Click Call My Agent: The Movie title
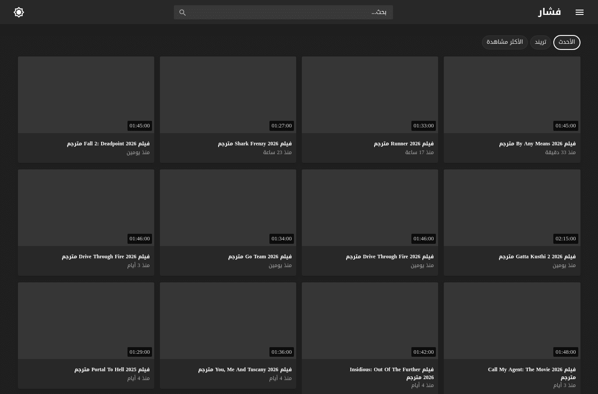Image resolution: width=598 pixels, height=394 pixels. click(532, 373)
